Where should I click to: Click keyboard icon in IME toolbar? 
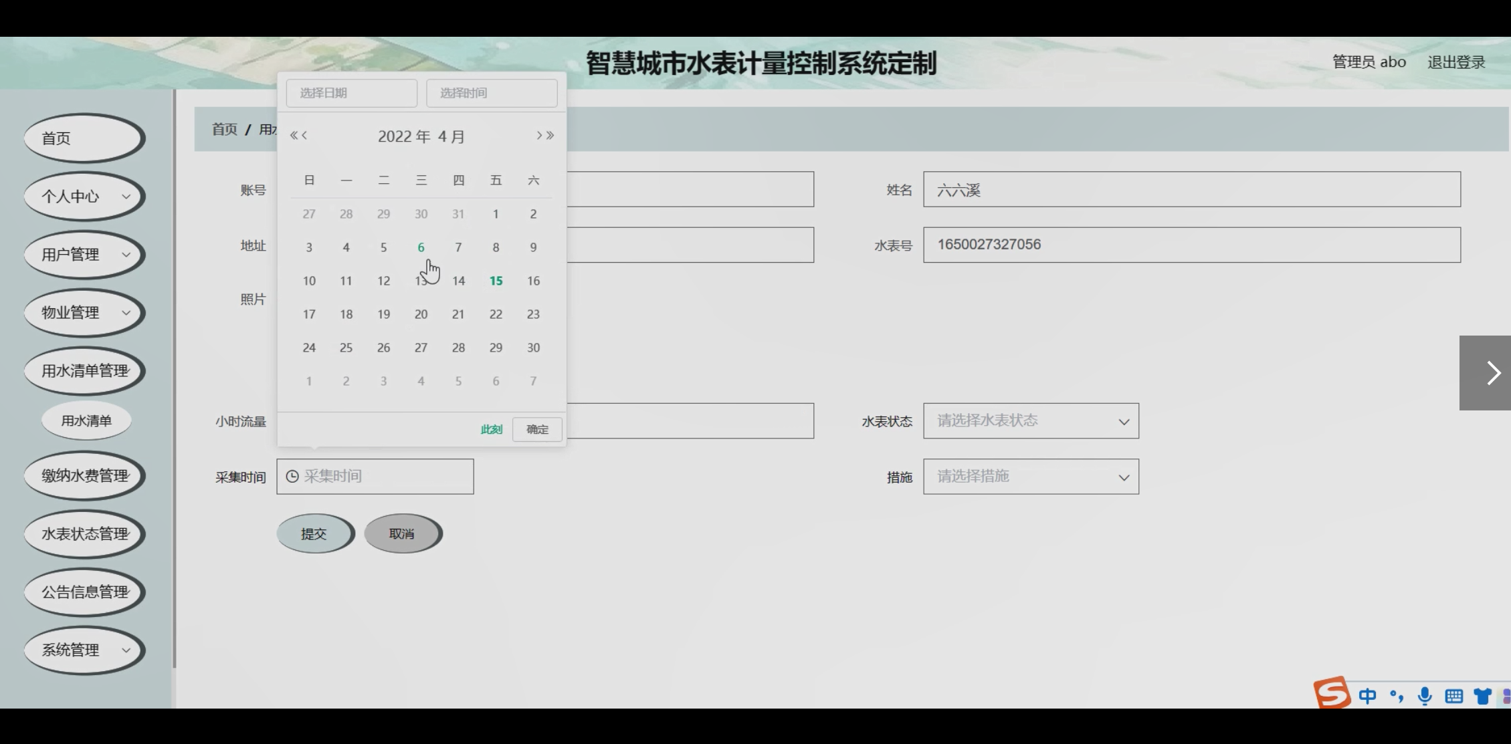pos(1453,696)
